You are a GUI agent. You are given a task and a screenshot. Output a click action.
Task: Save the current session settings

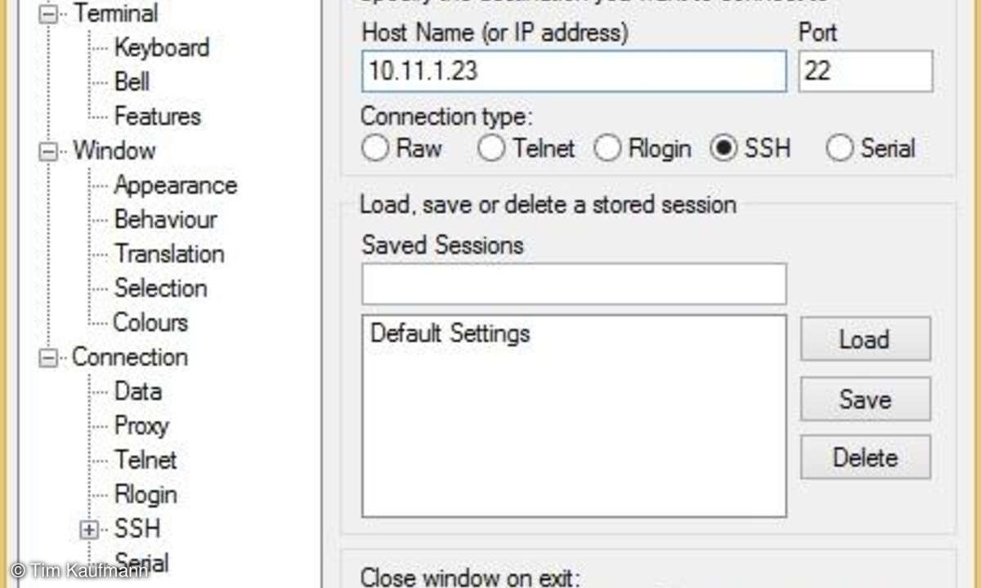pos(865,399)
